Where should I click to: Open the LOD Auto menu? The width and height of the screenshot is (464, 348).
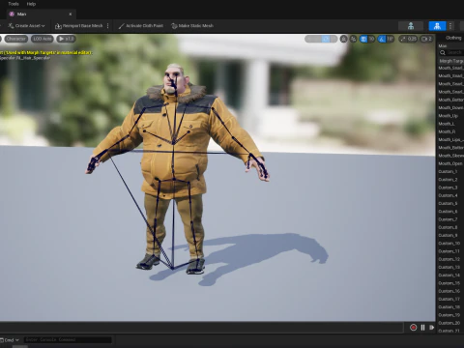43,39
